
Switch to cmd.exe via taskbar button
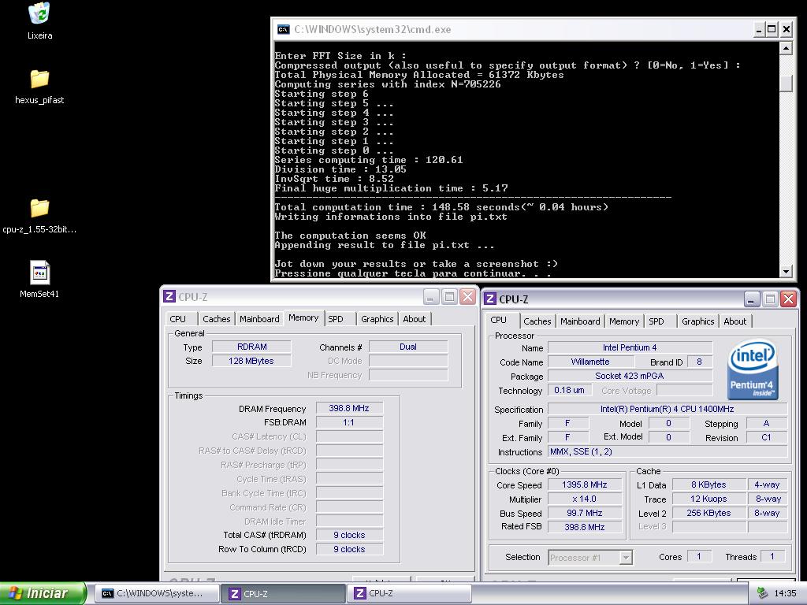pos(158,593)
